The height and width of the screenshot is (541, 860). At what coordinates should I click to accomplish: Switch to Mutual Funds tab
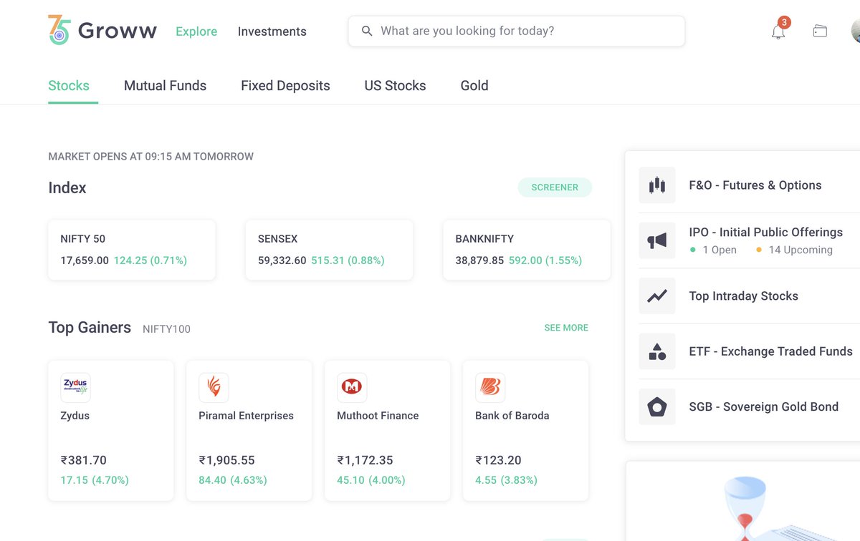pyautogui.click(x=165, y=86)
